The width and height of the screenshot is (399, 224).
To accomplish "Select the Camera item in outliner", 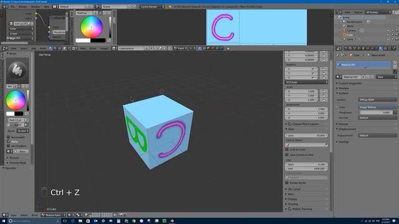I will pos(351,30).
